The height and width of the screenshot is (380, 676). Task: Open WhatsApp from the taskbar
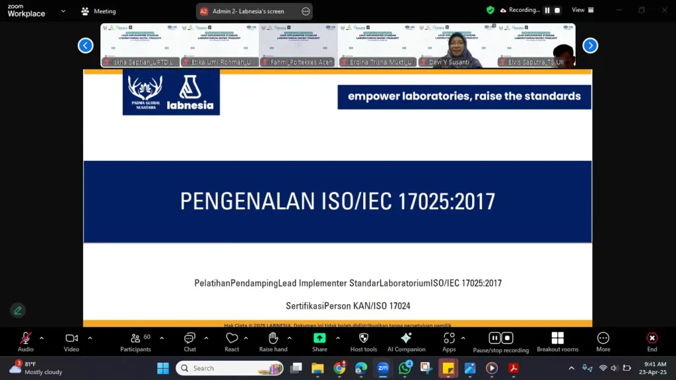(405, 368)
